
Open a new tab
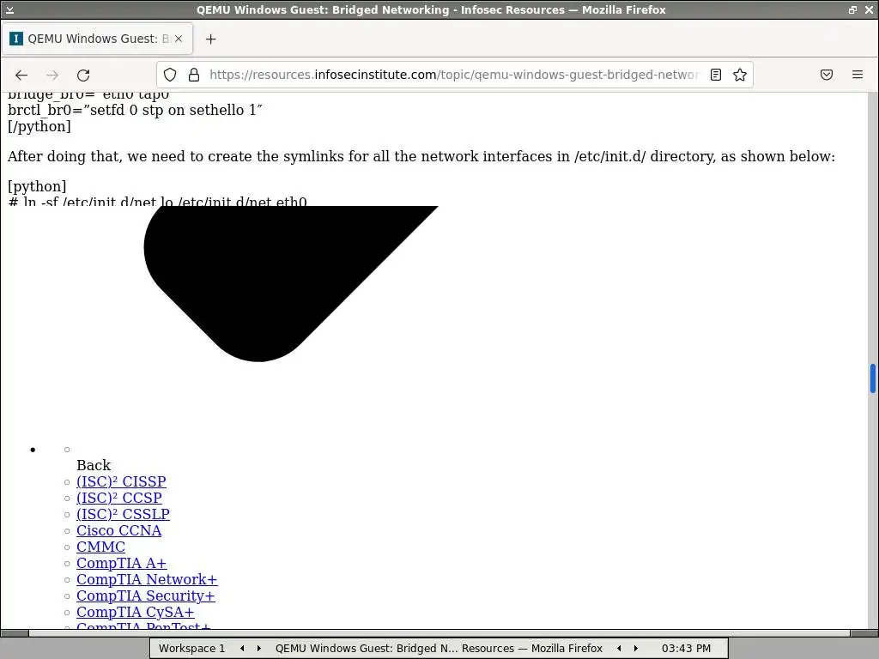point(211,39)
